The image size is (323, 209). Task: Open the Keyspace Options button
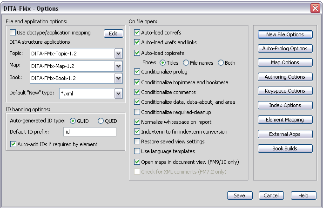point(285,91)
